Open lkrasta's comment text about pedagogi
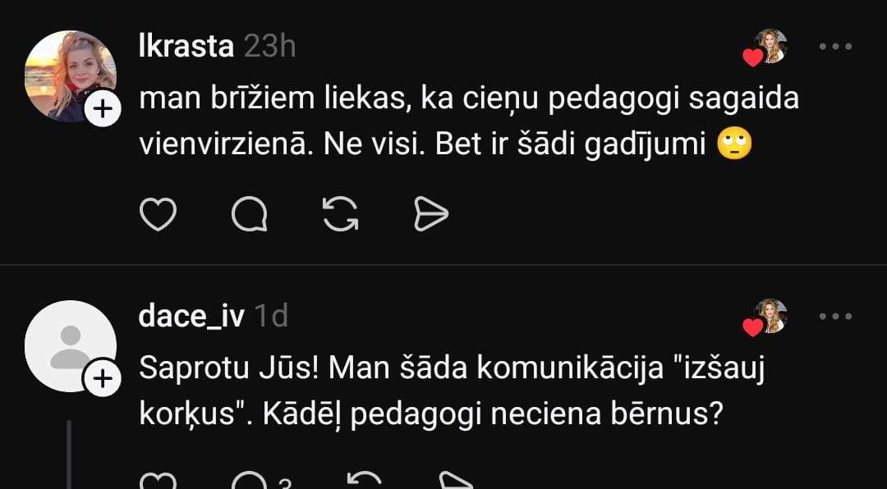The width and height of the screenshot is (887, 489). coord(468,121)
